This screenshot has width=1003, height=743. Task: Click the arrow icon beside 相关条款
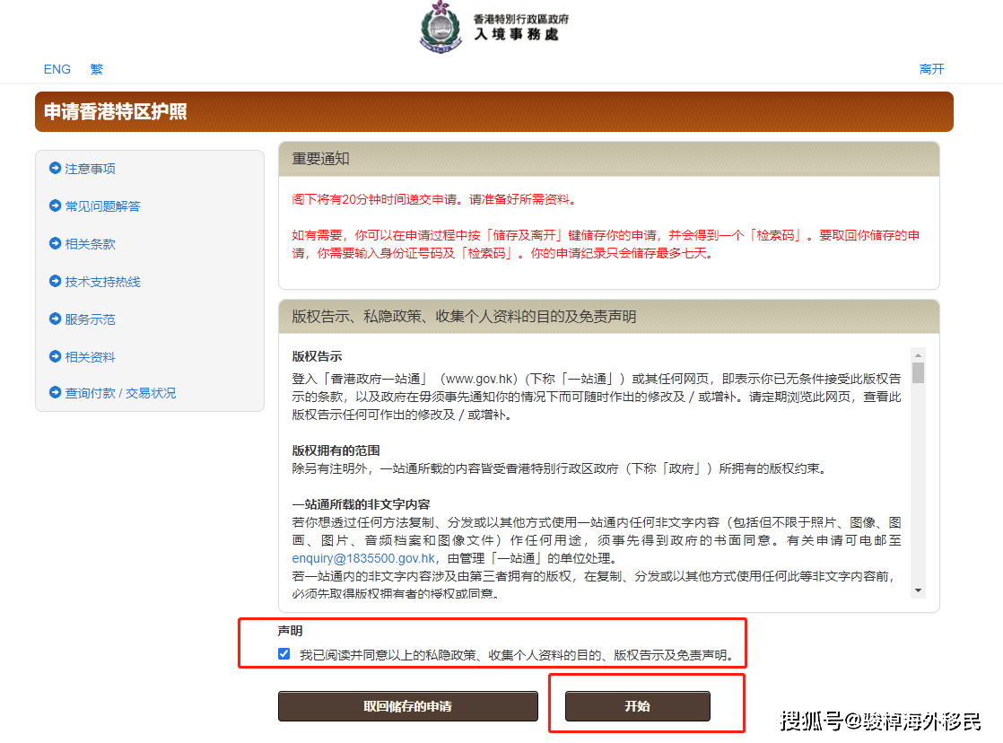click(56, 243)
